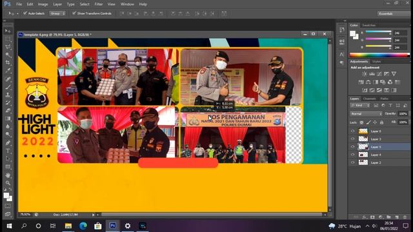The width and height of the screenshot is (413, 232).
Task: Toggle Show Transform Controls checkbox
Action: [74, 13]
